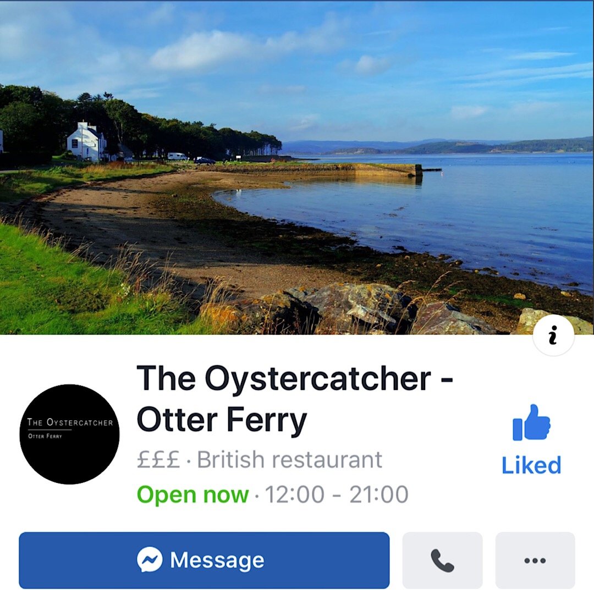Tap the info icon on cover photo
594x594 pixels.
pyautogui.click(x=553, y=335)
